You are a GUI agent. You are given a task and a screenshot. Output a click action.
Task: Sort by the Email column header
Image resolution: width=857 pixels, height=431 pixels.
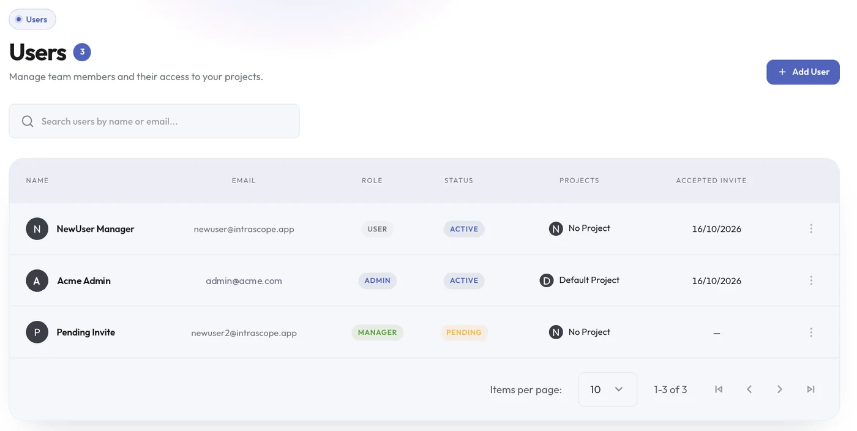tap(244, 181)
